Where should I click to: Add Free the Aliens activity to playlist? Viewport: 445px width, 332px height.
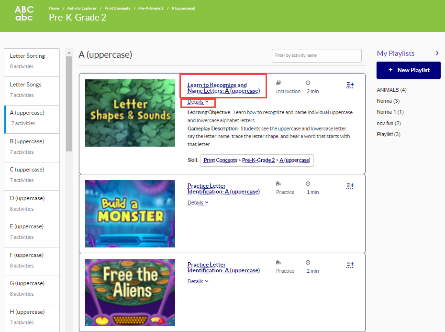pos(350,265)
